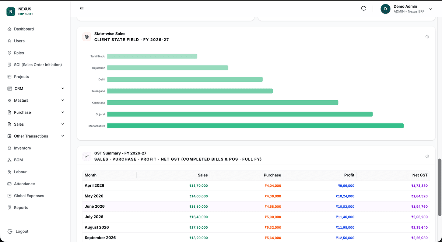Expand the Sales submenu chevron

click(x=63, y=124)
